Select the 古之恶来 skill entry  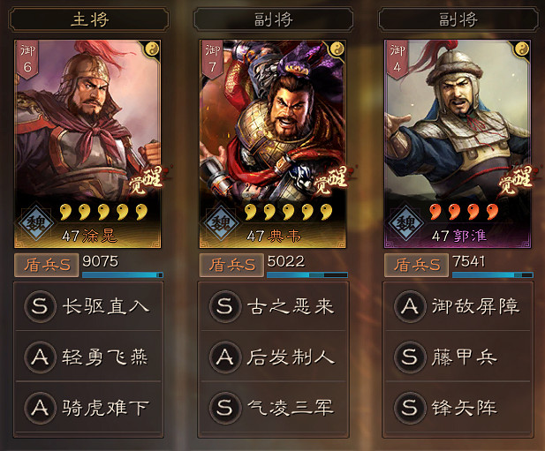click(x=273, y=306)
